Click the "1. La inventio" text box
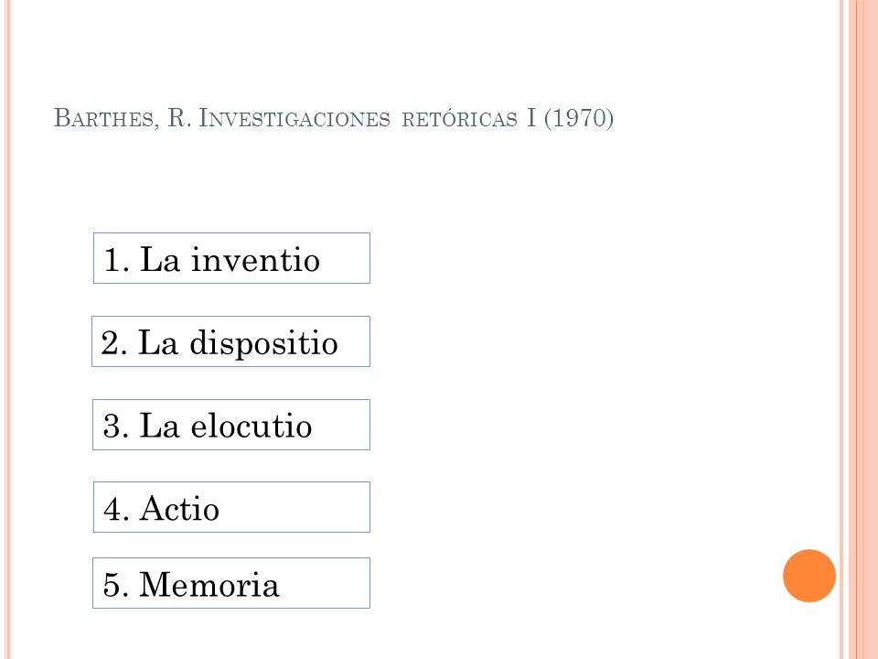Screen dimensions: 878x659 [x=231, y=258]
